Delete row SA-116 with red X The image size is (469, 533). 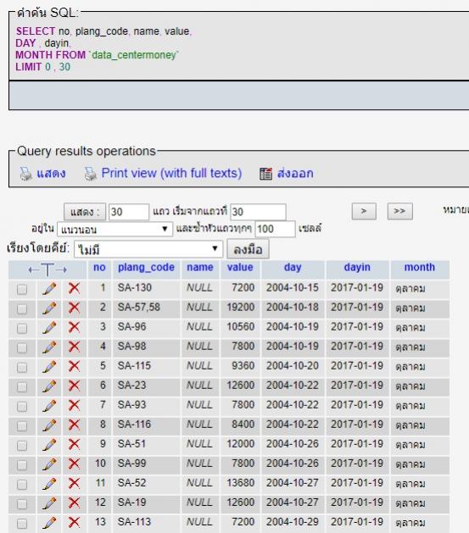pyautogui.click(x=74, y=425)
